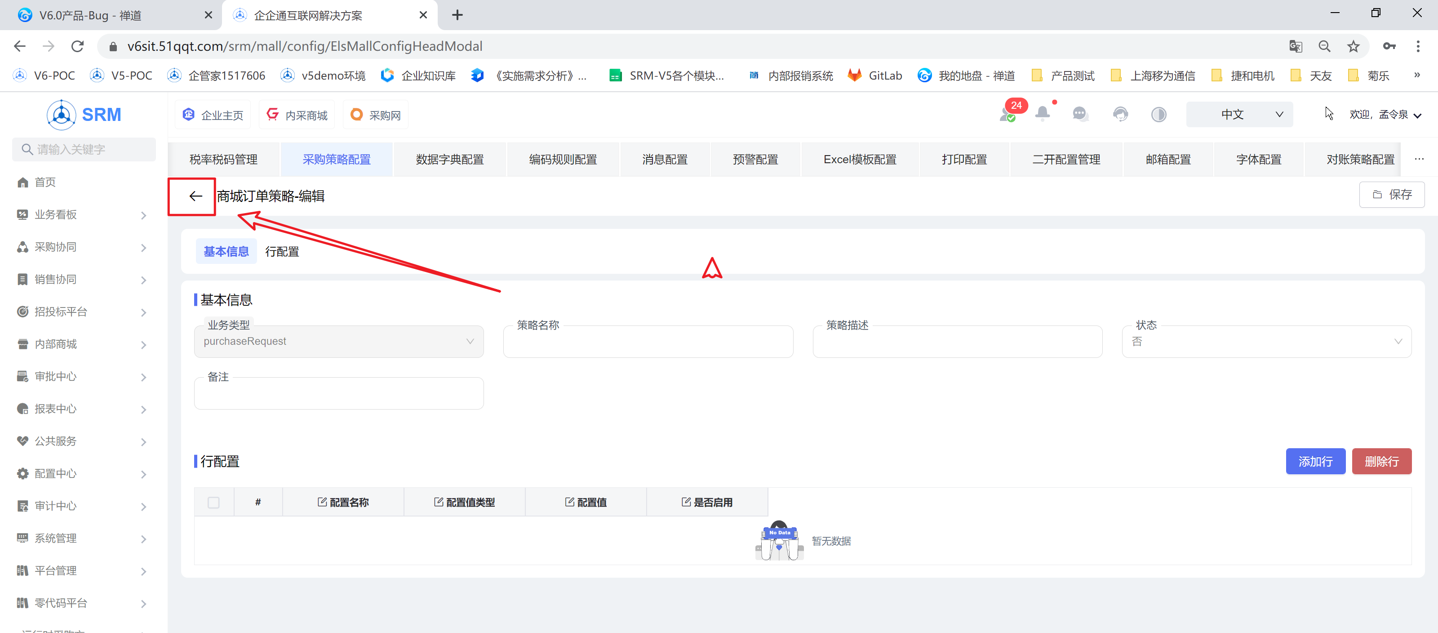Click the 删除行 button

(x=1381, y=461)
